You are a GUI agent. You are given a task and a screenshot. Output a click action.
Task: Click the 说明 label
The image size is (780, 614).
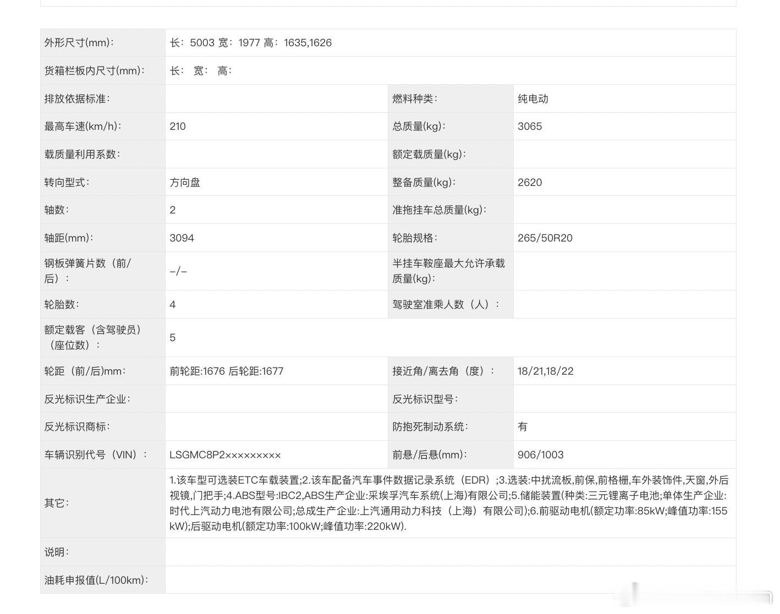57,552
